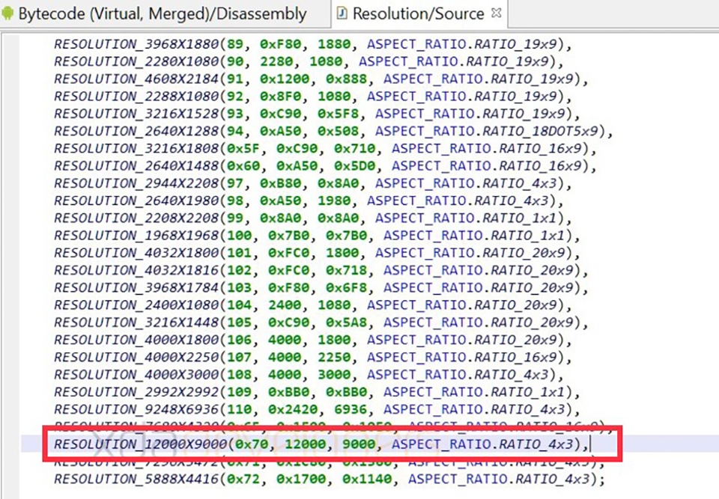Switch to the Bytecode Disassembly tab
Viewport: 719px width, 499px height.
163,13
